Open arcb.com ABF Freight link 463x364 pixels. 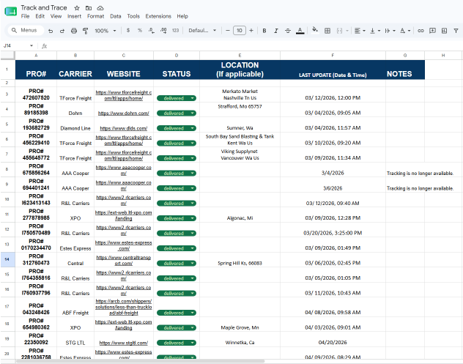[123, 307]
